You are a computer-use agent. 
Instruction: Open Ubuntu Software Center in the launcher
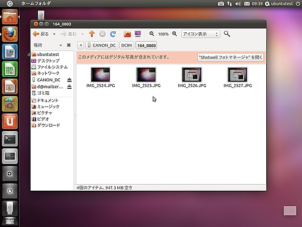point(10,104)
